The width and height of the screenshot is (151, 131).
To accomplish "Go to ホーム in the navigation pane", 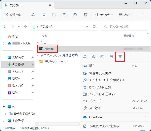I will (13, 36).
